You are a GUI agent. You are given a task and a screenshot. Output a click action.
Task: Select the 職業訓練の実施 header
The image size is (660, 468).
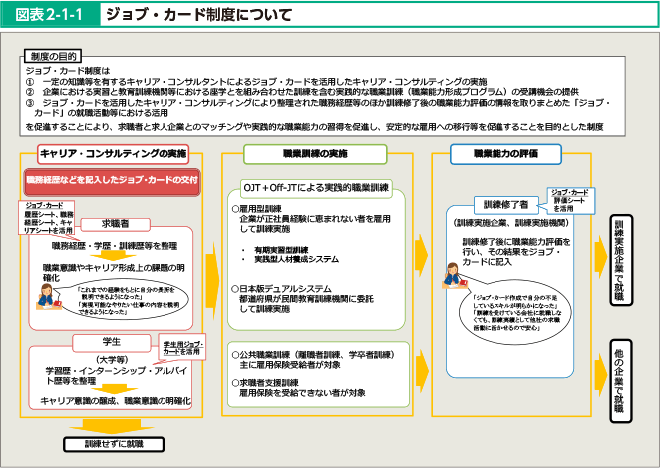click(316, 153)
